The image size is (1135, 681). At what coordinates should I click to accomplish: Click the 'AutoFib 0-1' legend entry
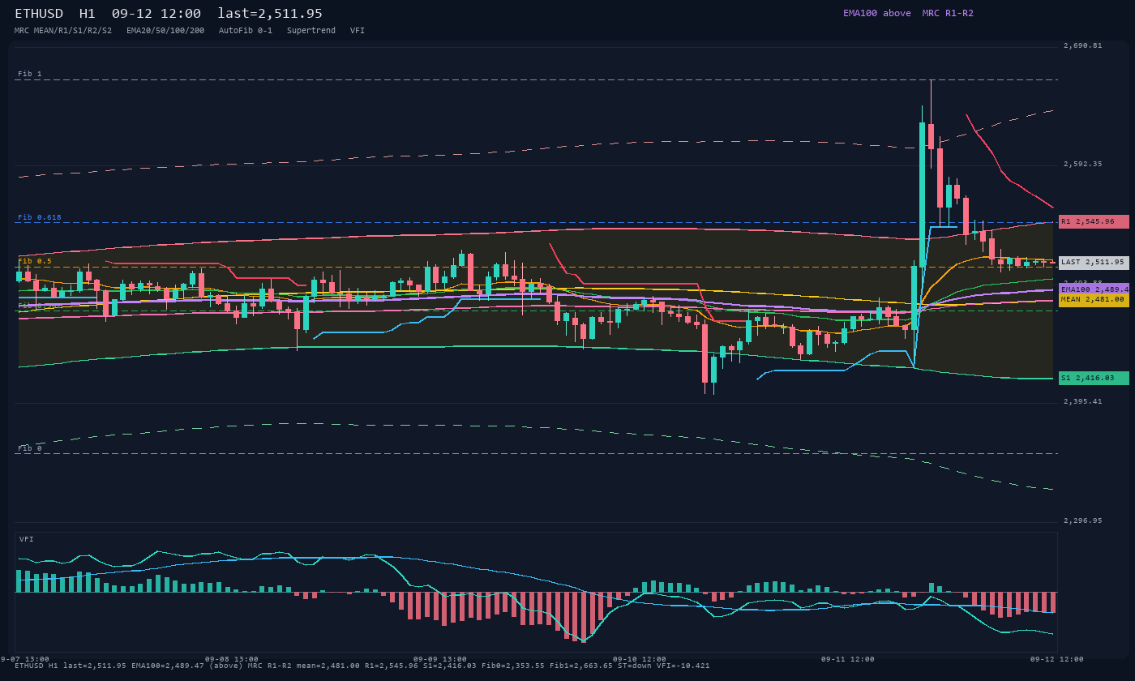[246, 30]
